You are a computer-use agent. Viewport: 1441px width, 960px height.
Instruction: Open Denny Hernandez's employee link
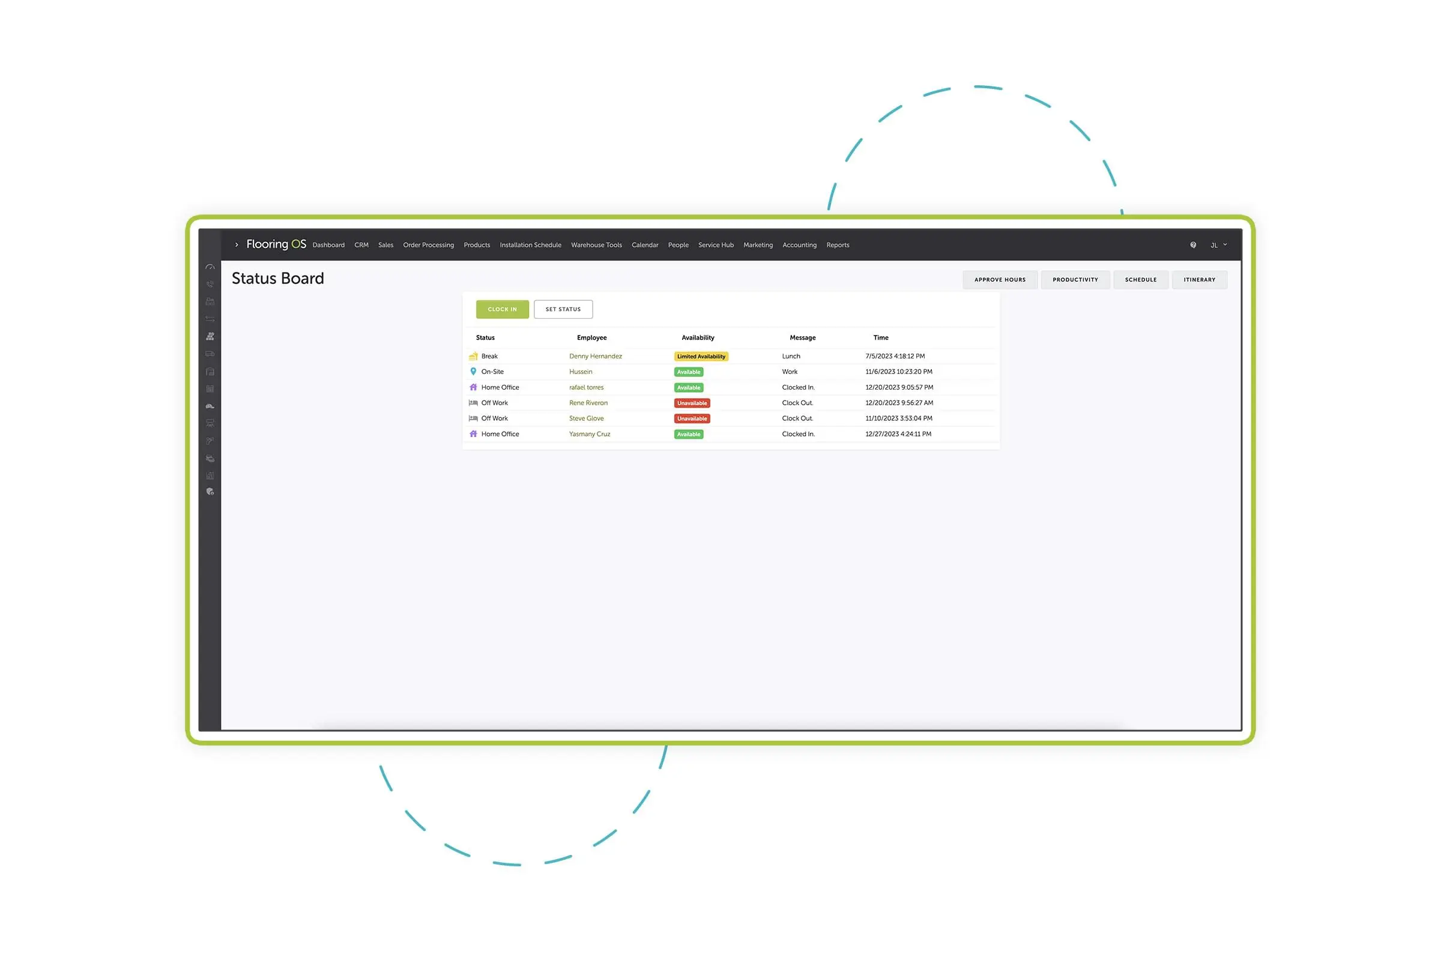pos(595,355)
